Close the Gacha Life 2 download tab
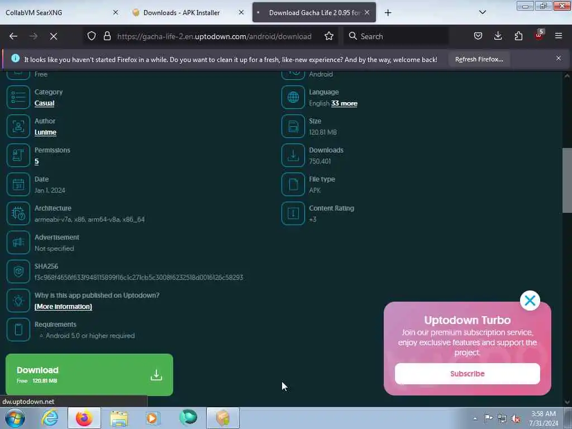 point(367,12)
